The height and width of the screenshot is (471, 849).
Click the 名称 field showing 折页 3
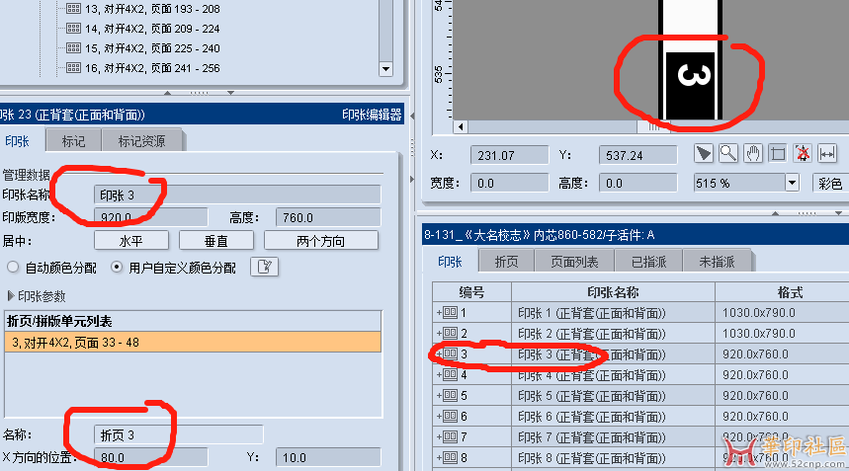pos(179,434)
